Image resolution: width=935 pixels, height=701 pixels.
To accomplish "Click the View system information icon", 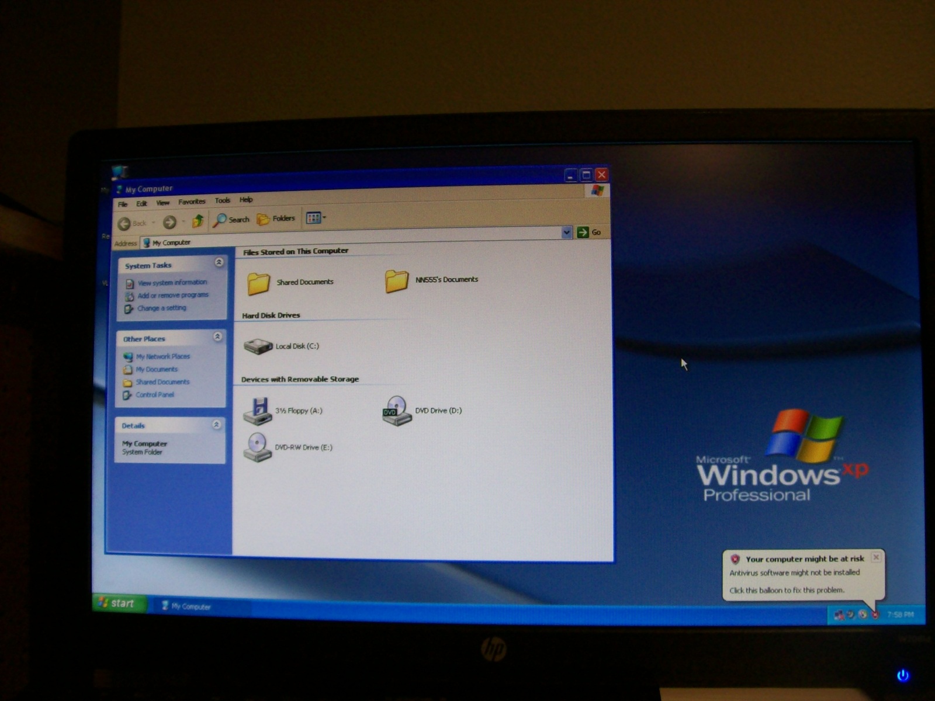I will pos(130,284).
